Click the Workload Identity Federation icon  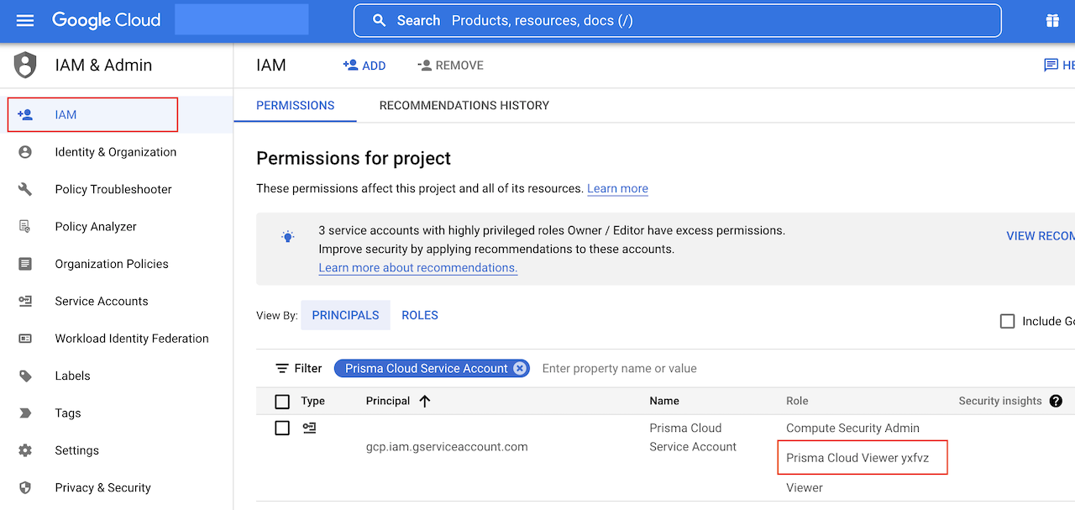[x=25, y=339]
